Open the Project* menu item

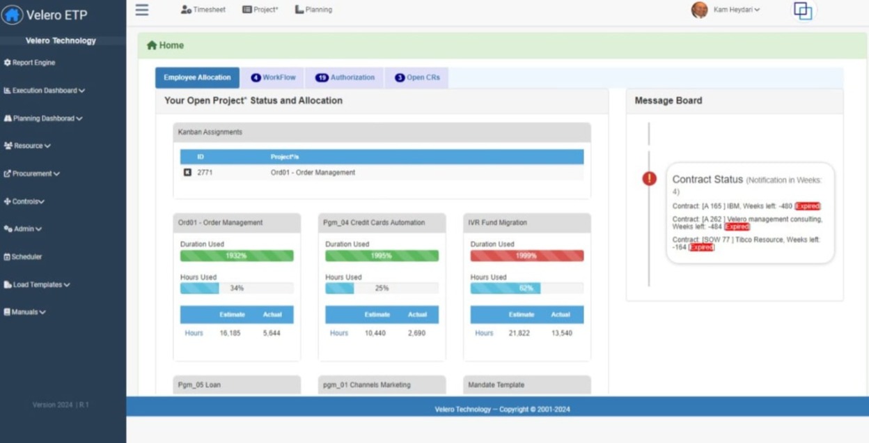tap(260, 10)
